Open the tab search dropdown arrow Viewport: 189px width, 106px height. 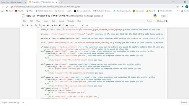173,2
